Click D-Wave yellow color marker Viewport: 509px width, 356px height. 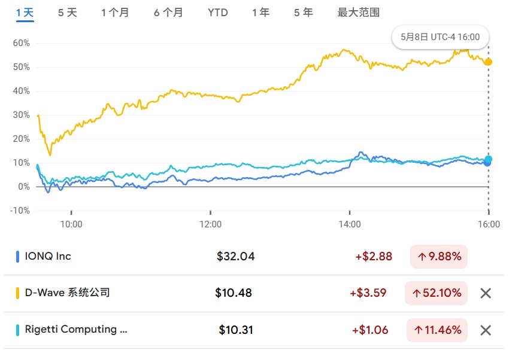(17, 293)
